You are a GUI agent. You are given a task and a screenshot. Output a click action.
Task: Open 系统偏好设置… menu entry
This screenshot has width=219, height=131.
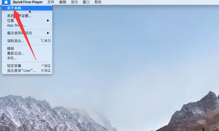[x=27, y=16]
